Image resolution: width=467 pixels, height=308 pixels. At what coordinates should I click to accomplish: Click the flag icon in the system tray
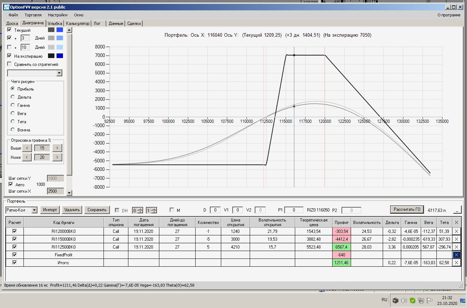tap(429, 301)
